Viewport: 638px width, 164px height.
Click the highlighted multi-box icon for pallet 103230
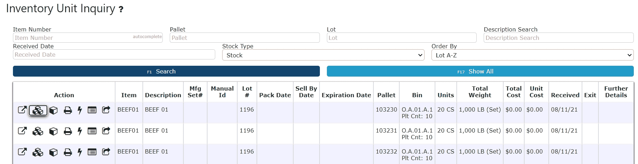pyautogui.click(x=38, y=110)
